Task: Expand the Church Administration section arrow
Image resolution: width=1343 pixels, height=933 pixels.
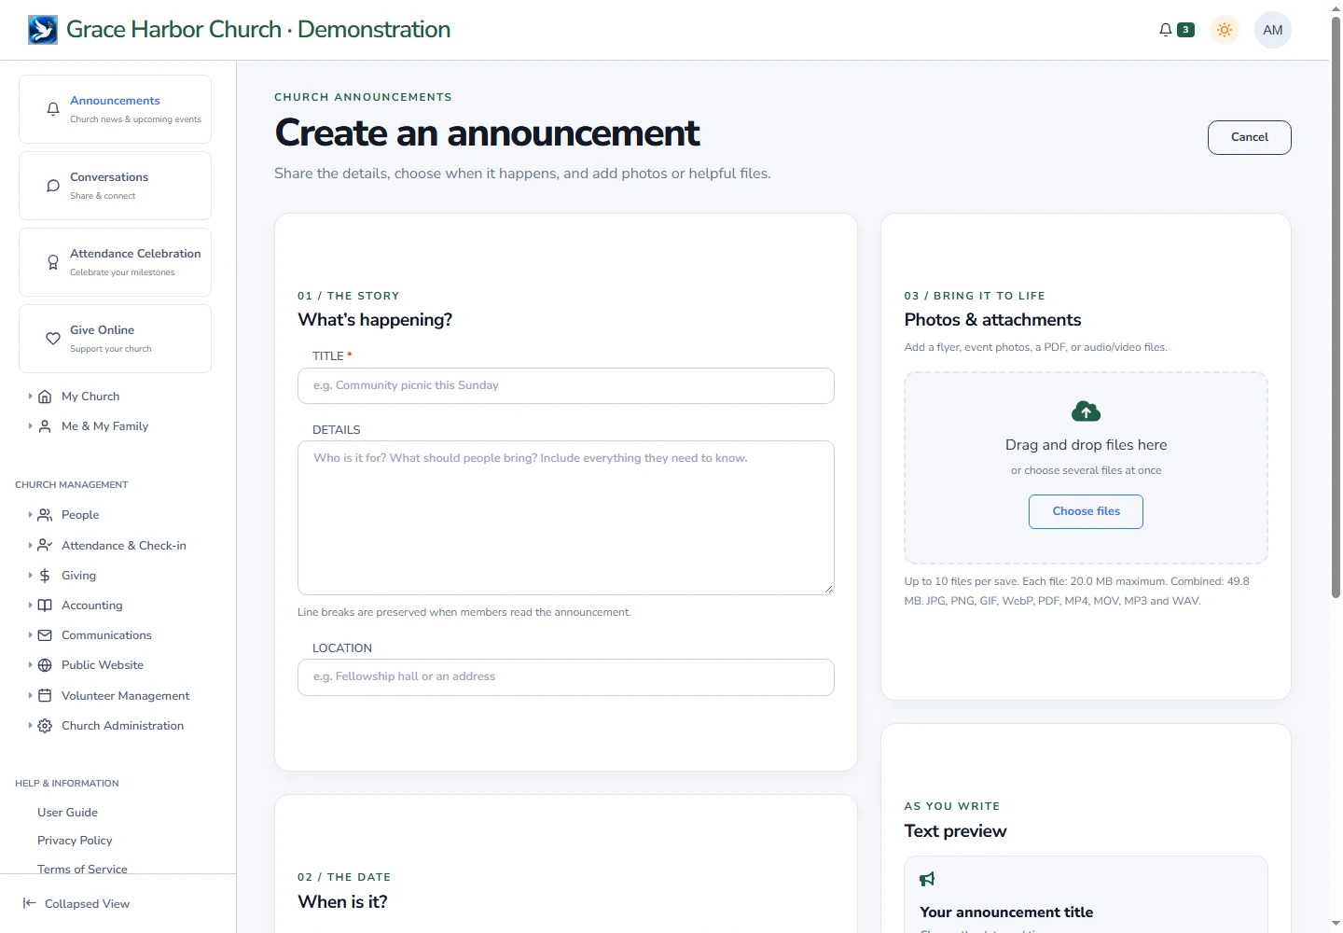Action: [30, 726]
